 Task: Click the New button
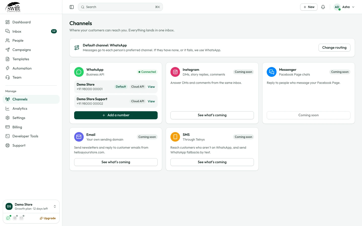click(309, 7)
